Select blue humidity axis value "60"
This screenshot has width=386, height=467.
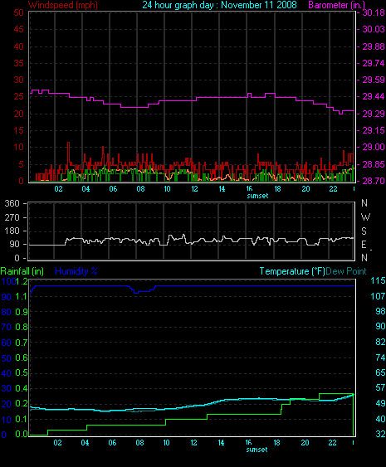7,343
